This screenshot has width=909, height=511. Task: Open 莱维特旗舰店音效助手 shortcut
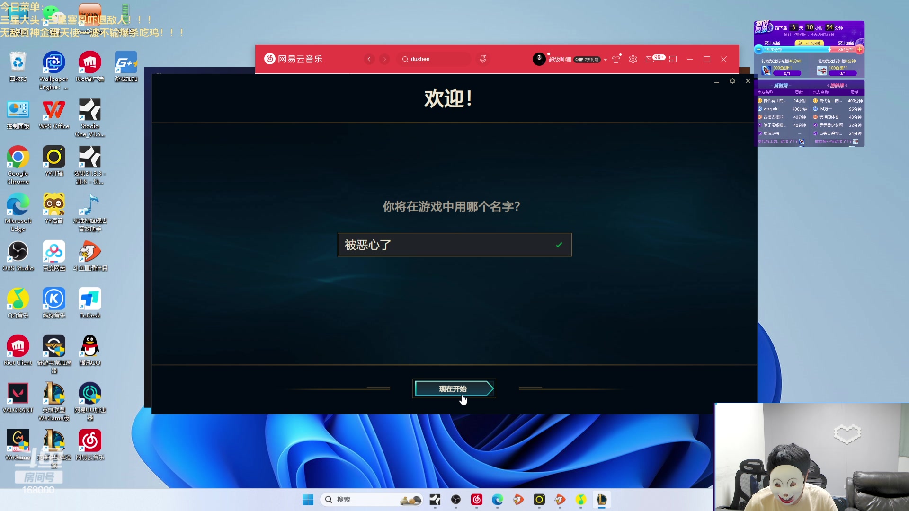pyautogui.click(x=89, y=212)
